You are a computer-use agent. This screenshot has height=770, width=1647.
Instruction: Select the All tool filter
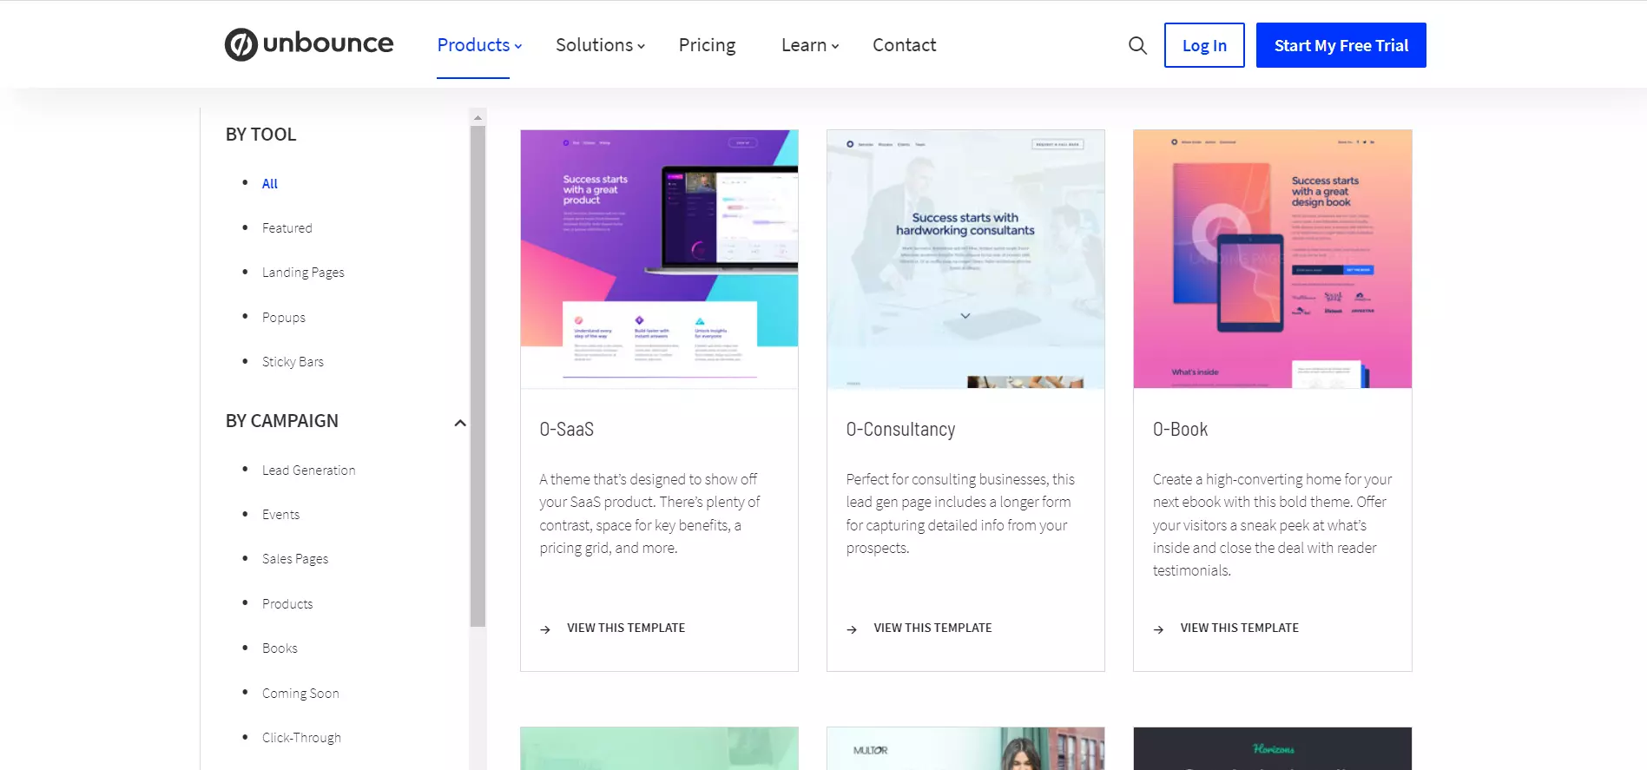click(270, 183)
